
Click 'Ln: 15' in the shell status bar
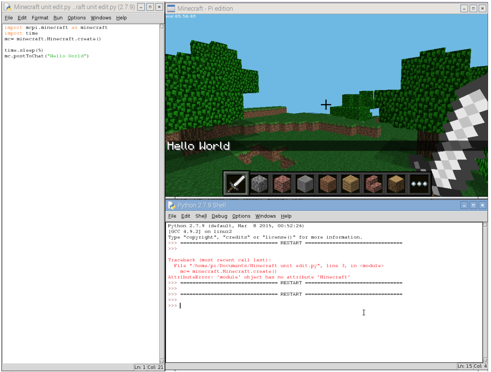click(x=465, y=366)
